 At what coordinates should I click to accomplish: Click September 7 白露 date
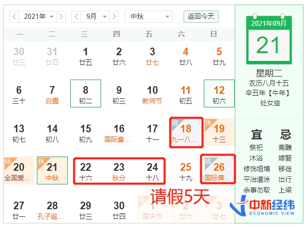[x=52, y=94]
